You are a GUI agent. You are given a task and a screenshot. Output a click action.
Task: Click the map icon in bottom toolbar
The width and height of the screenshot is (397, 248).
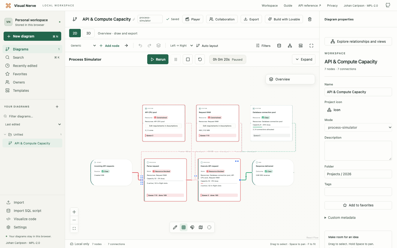201,227
